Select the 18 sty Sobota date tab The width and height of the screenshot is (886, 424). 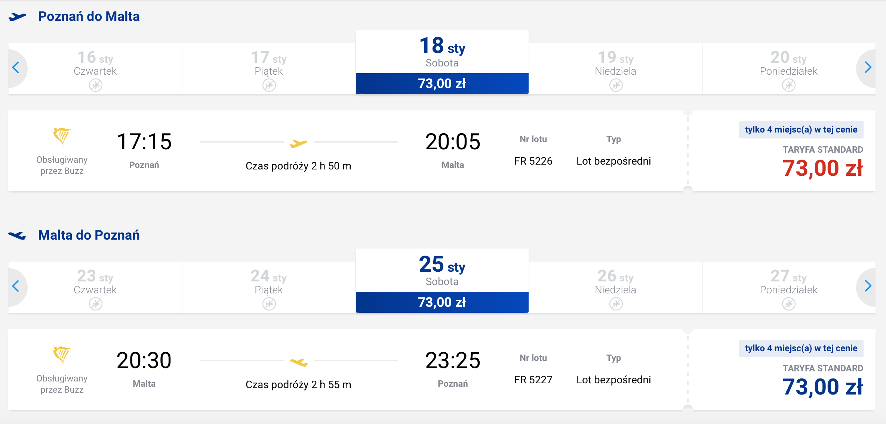click(442, 62)
